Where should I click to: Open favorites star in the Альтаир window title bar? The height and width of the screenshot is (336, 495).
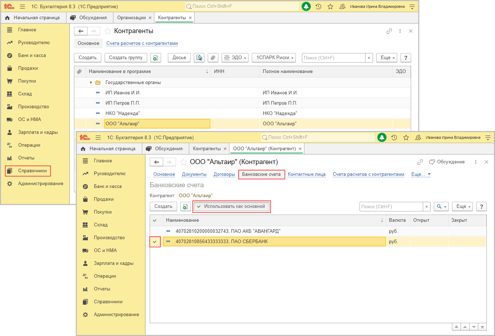(406, 137)
